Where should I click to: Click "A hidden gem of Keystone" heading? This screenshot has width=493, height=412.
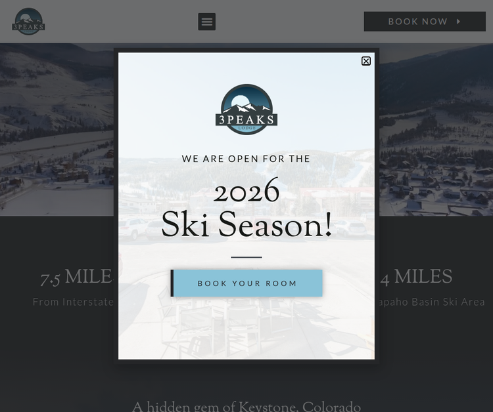pos(246,407)
